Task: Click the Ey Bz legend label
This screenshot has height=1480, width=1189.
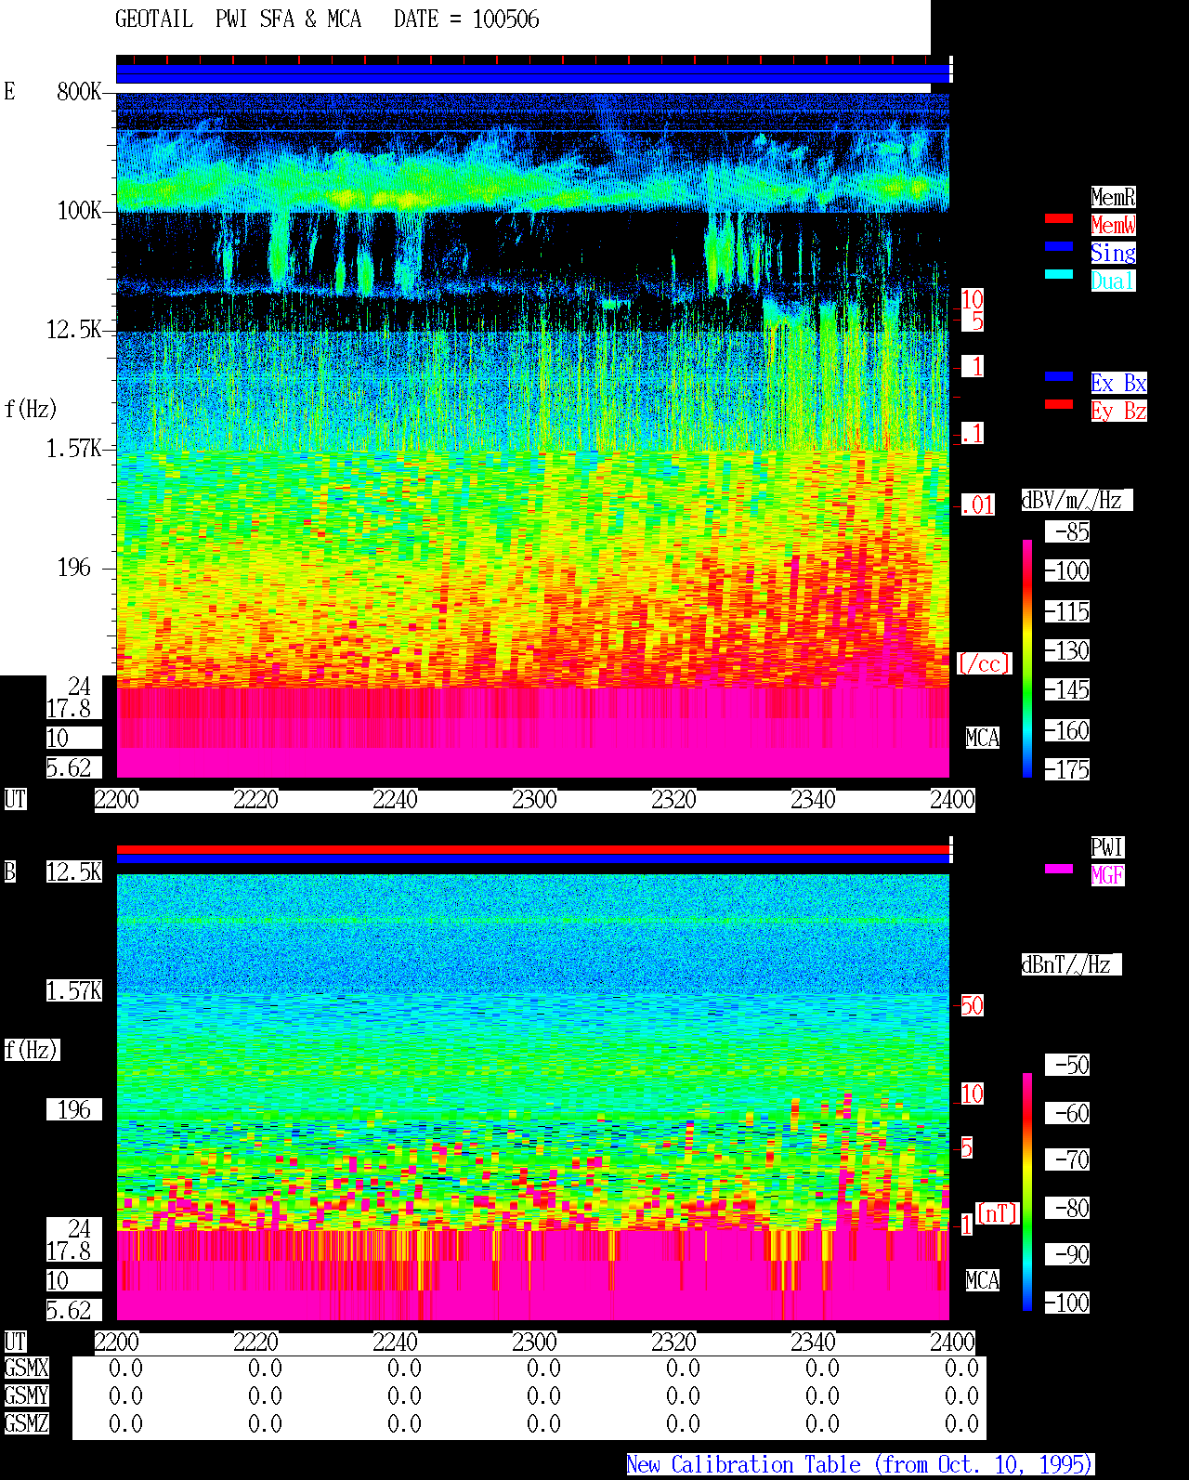Action: click(x=1118, y=411)
